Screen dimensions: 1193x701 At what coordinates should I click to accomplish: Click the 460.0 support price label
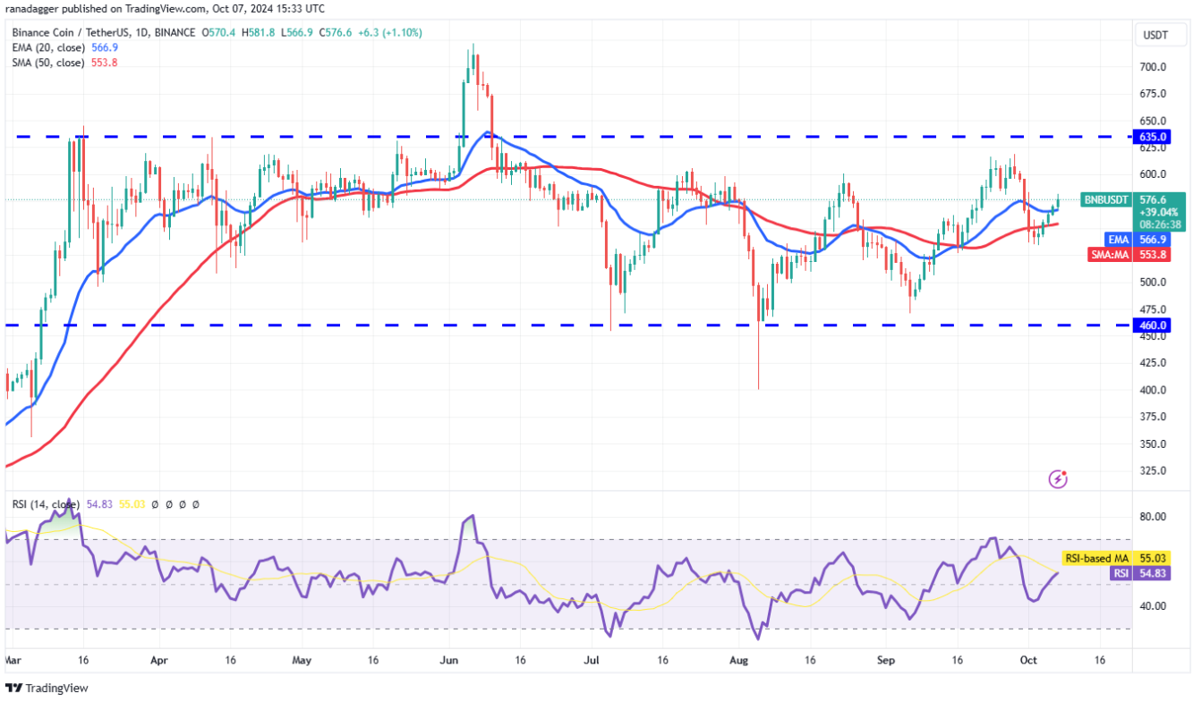tap(1152, 325)
